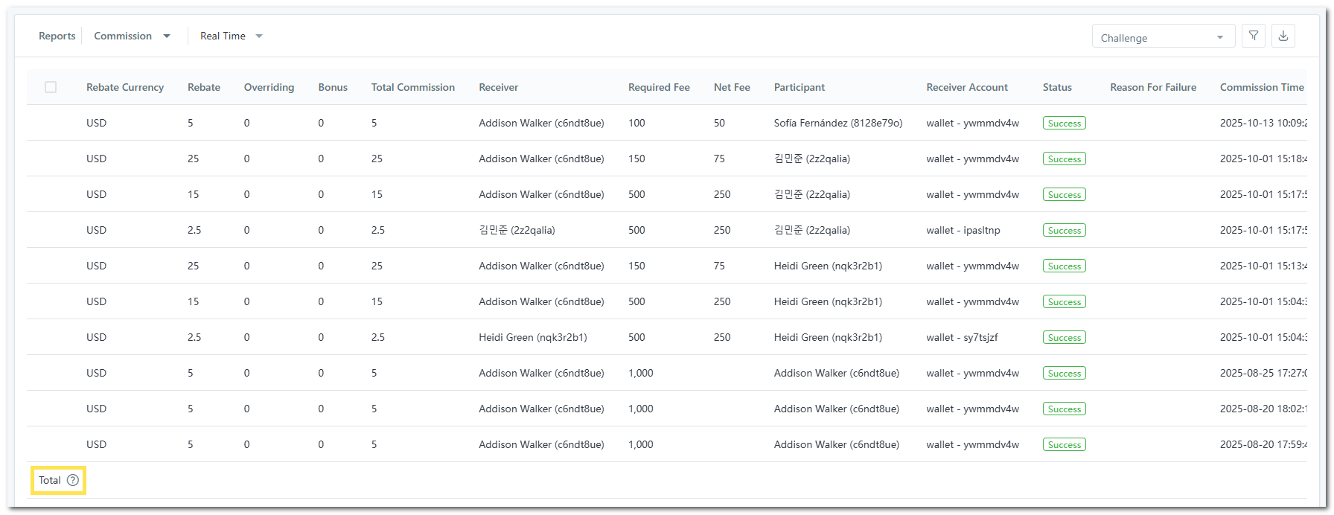Click Sofía Fernández participant entry

(837, 123)
